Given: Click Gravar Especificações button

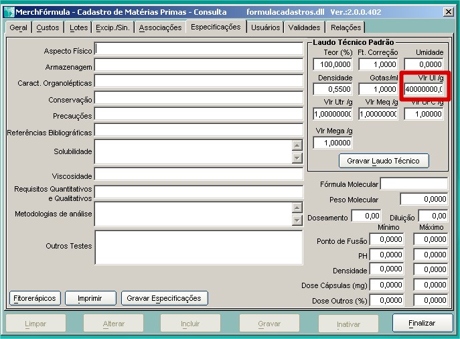Looking at the screenshot, I should click(x=164, y=298).
